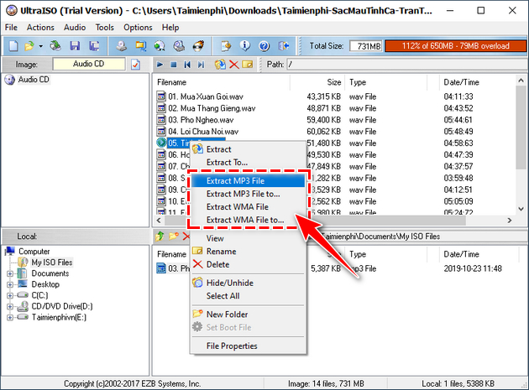Choose New Folder in context menu
This screenshot has height=390, width=529.
tap(249, 315)
